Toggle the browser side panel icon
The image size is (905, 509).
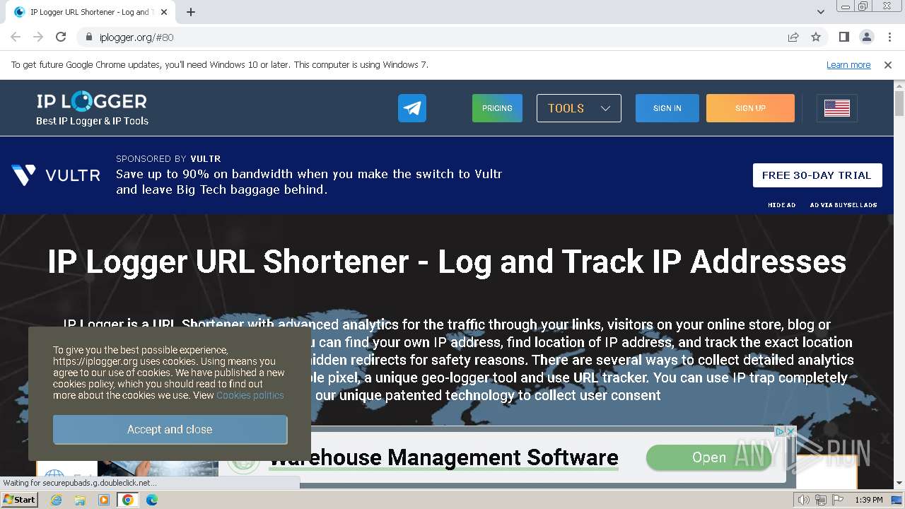[x=843, y=37]
